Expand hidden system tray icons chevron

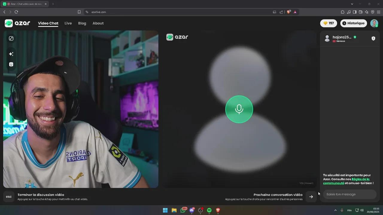coord(335,210)
